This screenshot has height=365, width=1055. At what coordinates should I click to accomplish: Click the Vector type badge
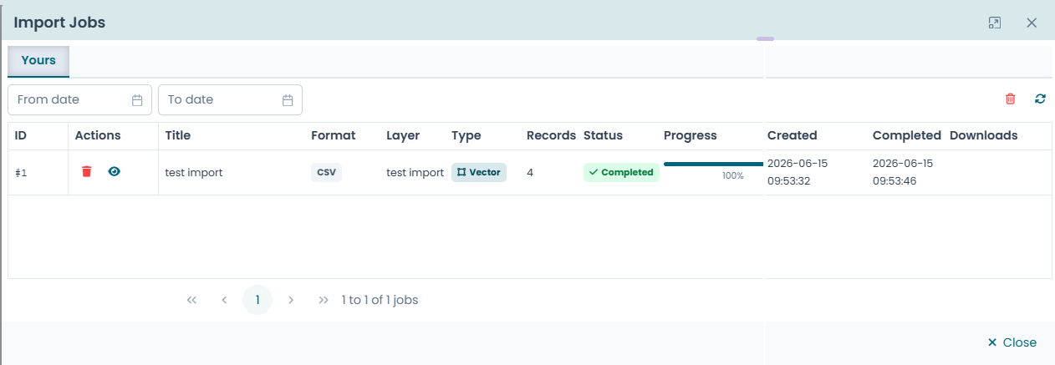coord(479,172)
